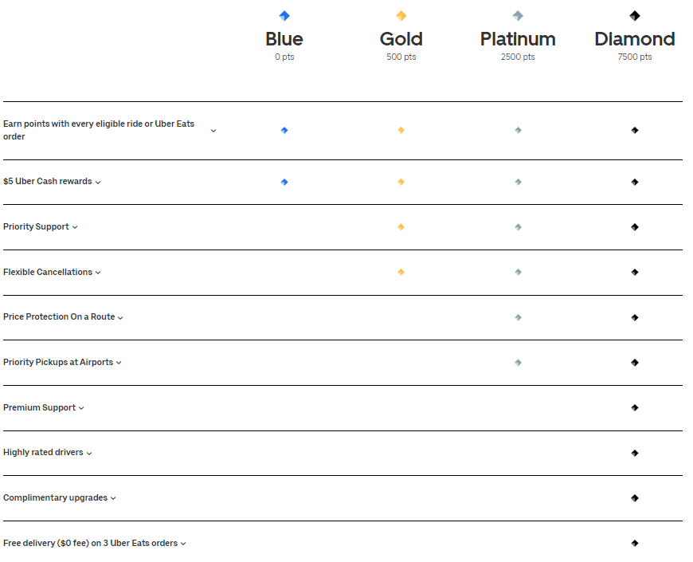Click Gold diamond in Earn points row
This screenshot has width=693, height=562.
click(x=401, y=130)
